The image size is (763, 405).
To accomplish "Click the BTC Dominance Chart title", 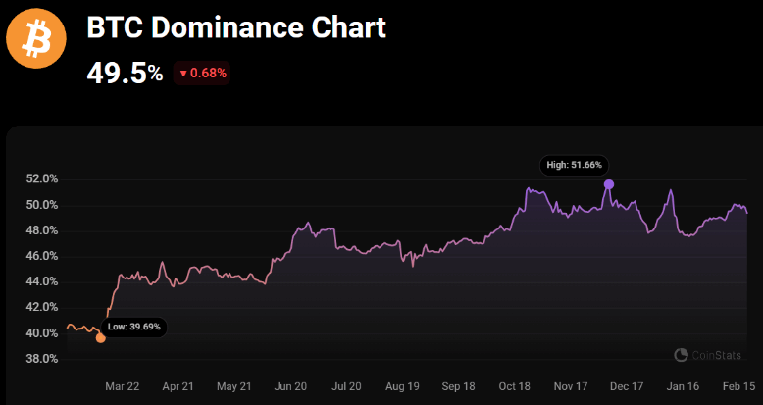I will (236, 27).
